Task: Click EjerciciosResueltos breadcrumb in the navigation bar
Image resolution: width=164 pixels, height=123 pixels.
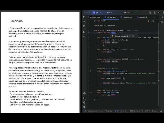Action: pyautogui.click(x=91, y=111)
